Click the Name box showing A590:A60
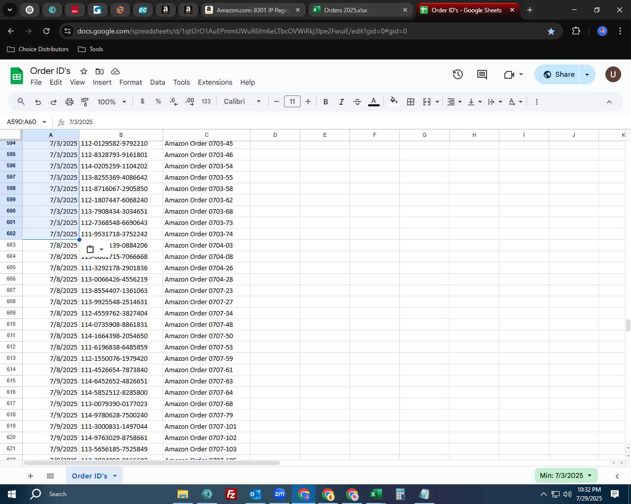 (23, 122)
